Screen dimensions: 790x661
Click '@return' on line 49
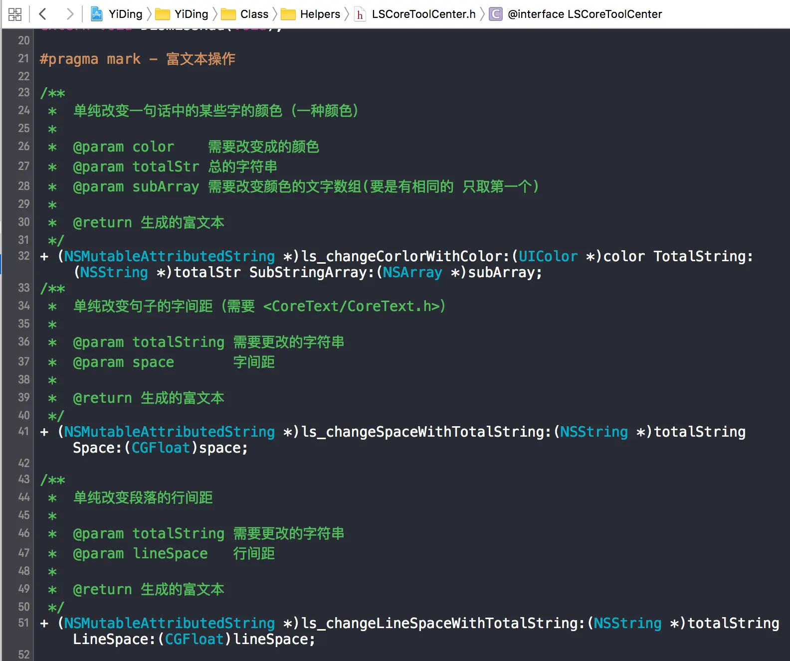(103, 590)
